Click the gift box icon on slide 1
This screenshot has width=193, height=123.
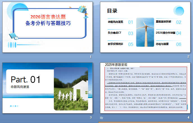[x=82, y=9]
